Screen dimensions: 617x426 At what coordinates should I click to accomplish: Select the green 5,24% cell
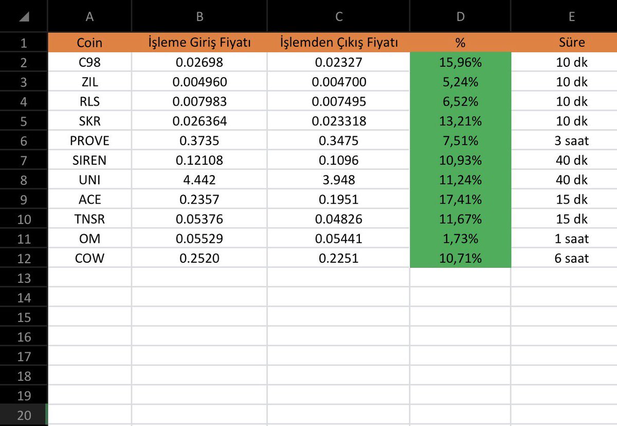[460, 82]
